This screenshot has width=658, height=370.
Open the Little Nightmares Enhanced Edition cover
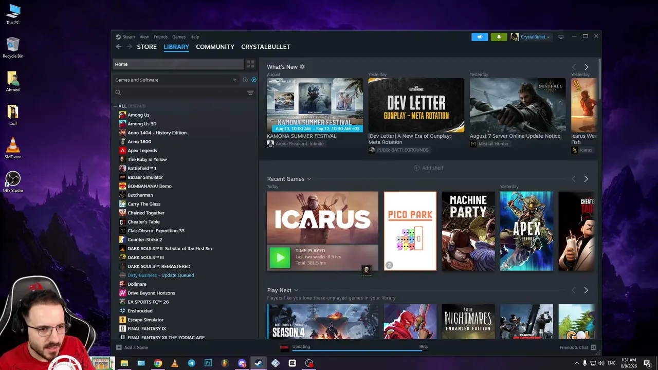pyautogui.click(x=468, y=322)
